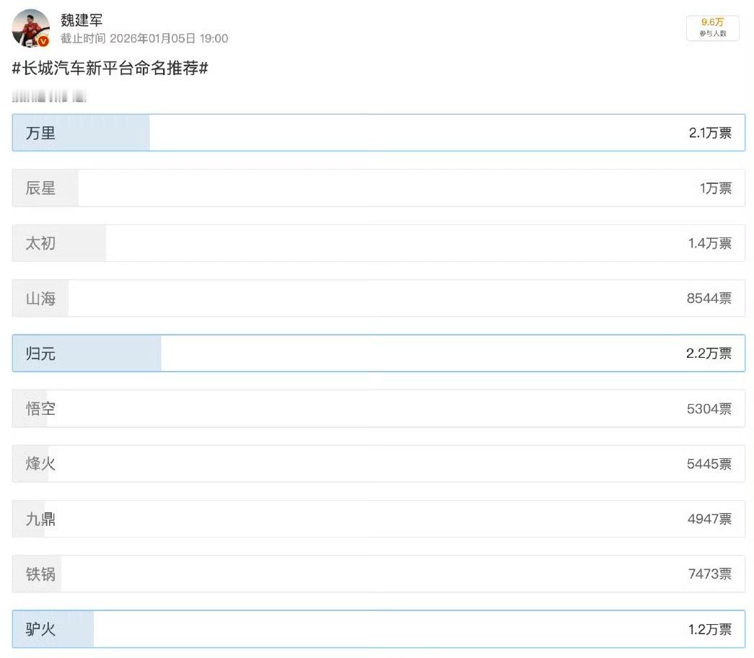
Task: Open the 魏建军 username link
Action: 82,21
